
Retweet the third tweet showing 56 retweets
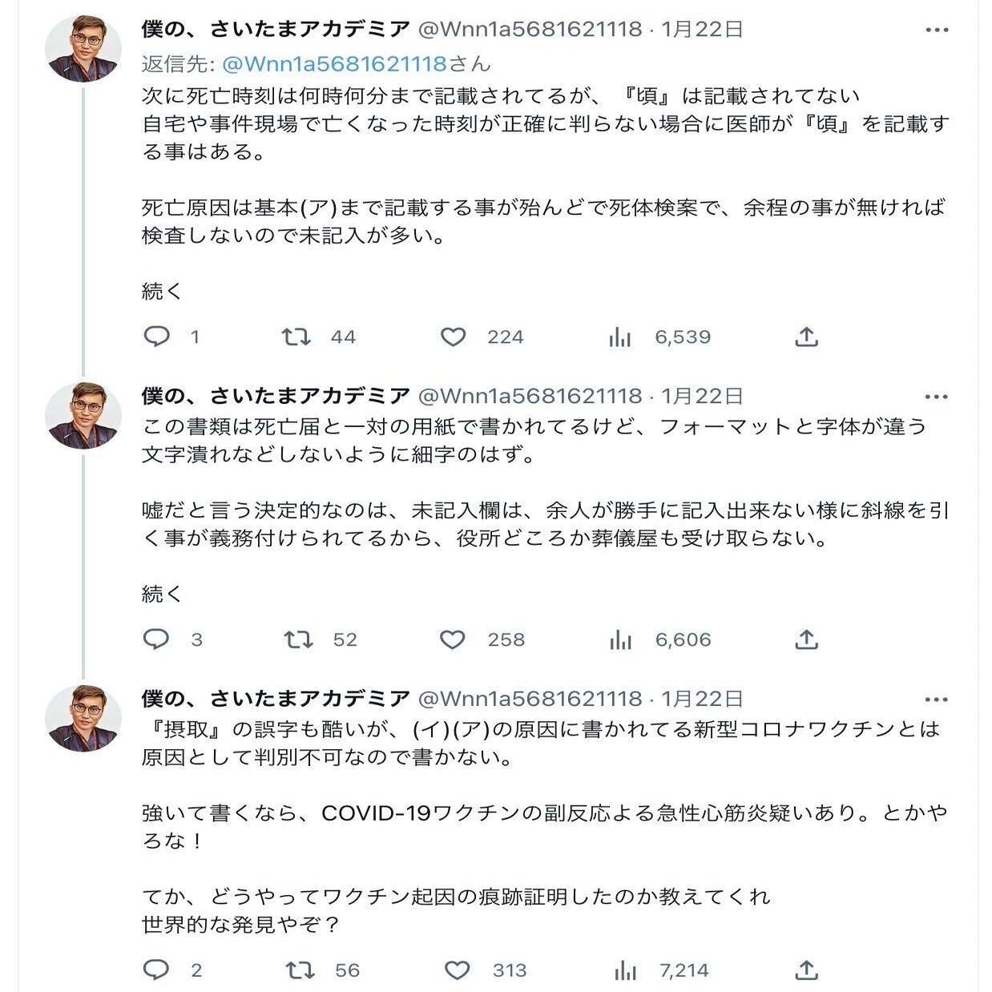300,970
